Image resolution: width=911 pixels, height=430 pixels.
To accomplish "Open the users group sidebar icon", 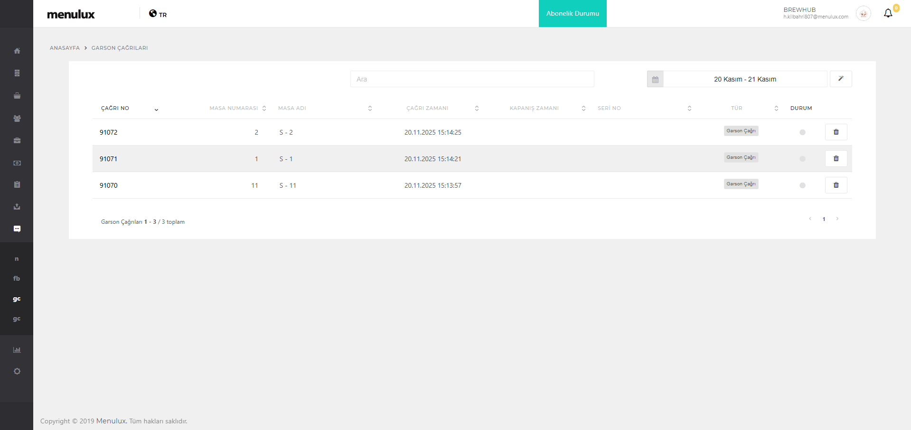I will pyautogui.click(x=17, y=119).
